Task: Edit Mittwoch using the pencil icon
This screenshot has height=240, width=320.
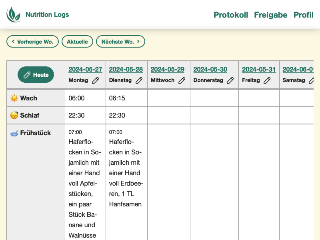Action: point(182,80)
